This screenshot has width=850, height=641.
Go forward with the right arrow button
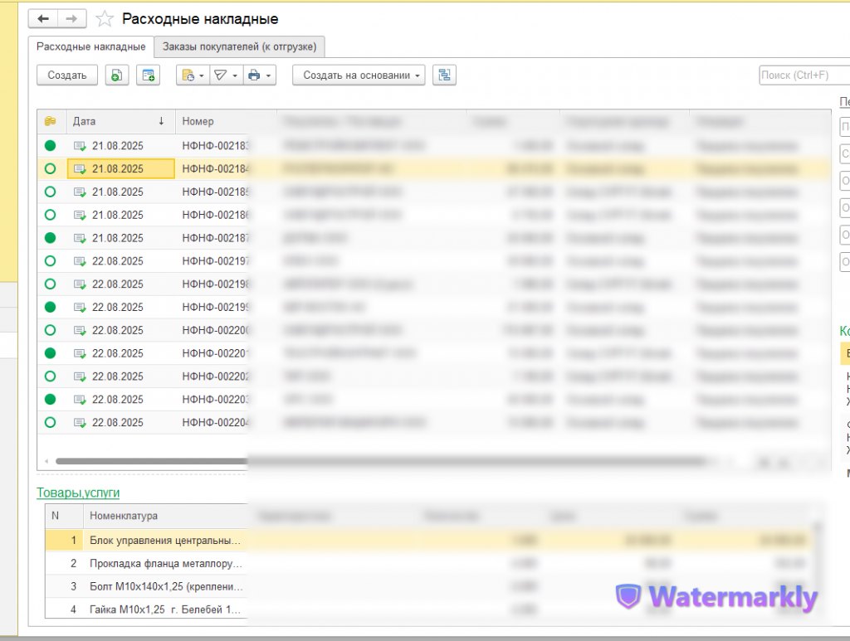coord(71,19)
